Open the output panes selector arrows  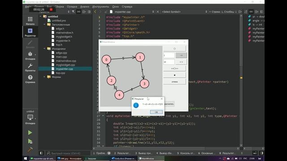(242, 153)
